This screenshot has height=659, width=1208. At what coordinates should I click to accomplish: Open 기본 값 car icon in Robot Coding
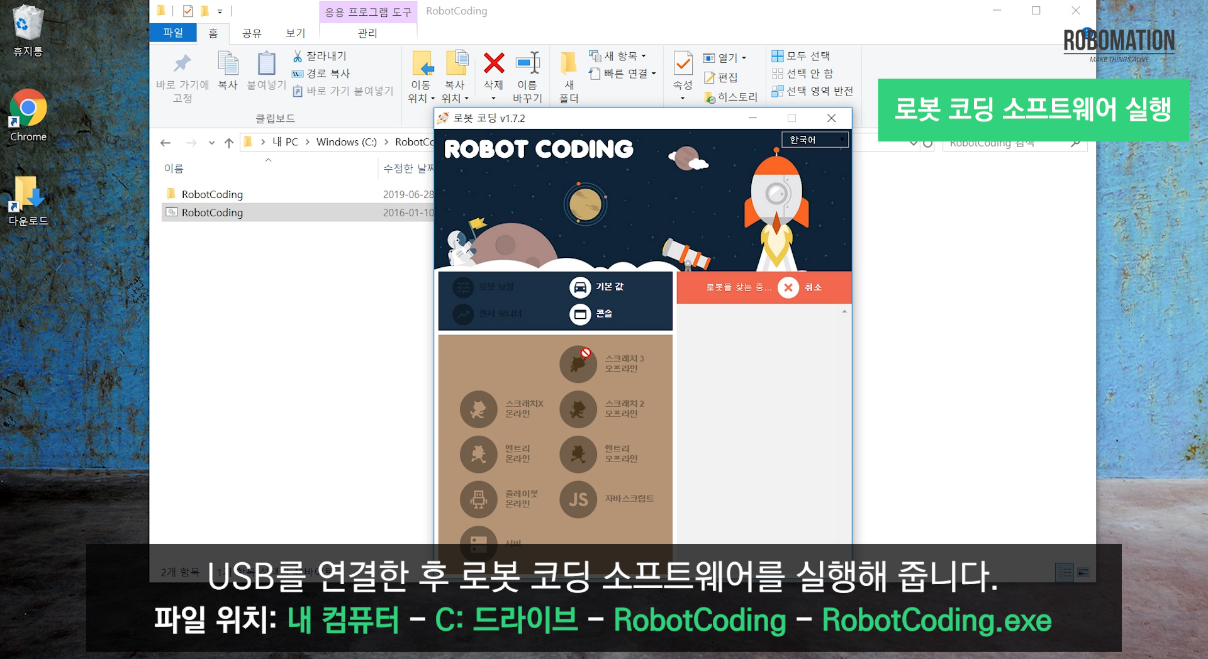point(580,287)
